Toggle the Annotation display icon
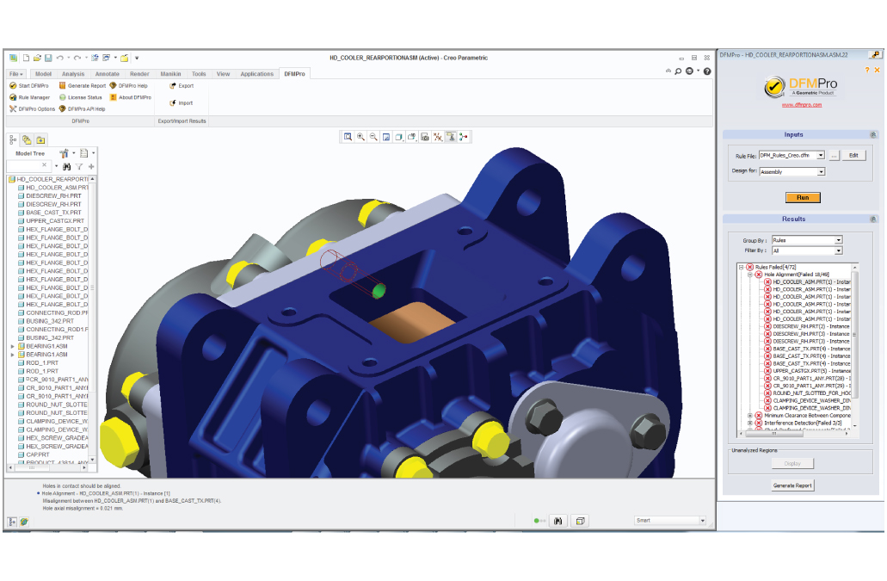 click(x=451, y=137)
